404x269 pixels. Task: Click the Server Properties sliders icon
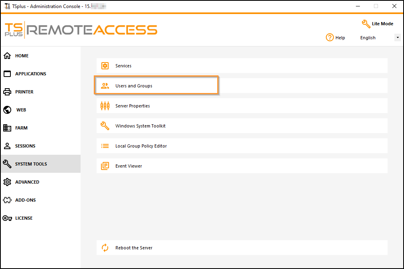[105, 105]
